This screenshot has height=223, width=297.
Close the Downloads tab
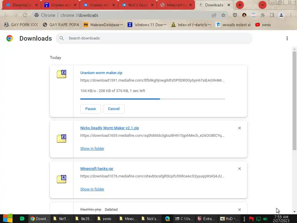pyautogui.click(x=229, y=5)
